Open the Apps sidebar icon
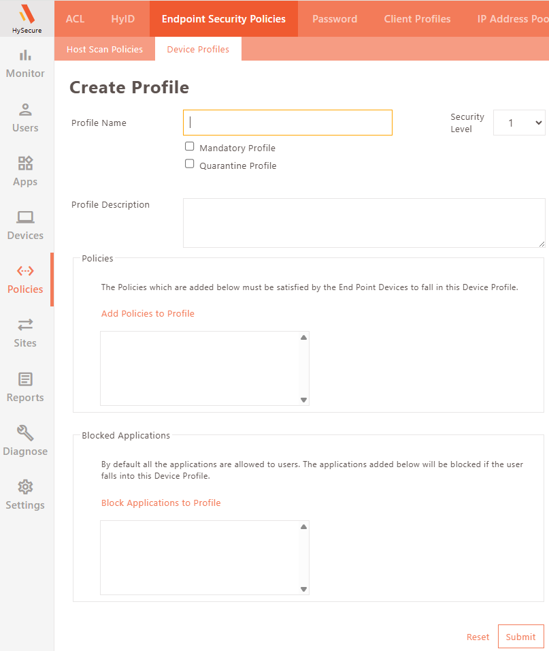549x651 pixels. click(25, 163)
